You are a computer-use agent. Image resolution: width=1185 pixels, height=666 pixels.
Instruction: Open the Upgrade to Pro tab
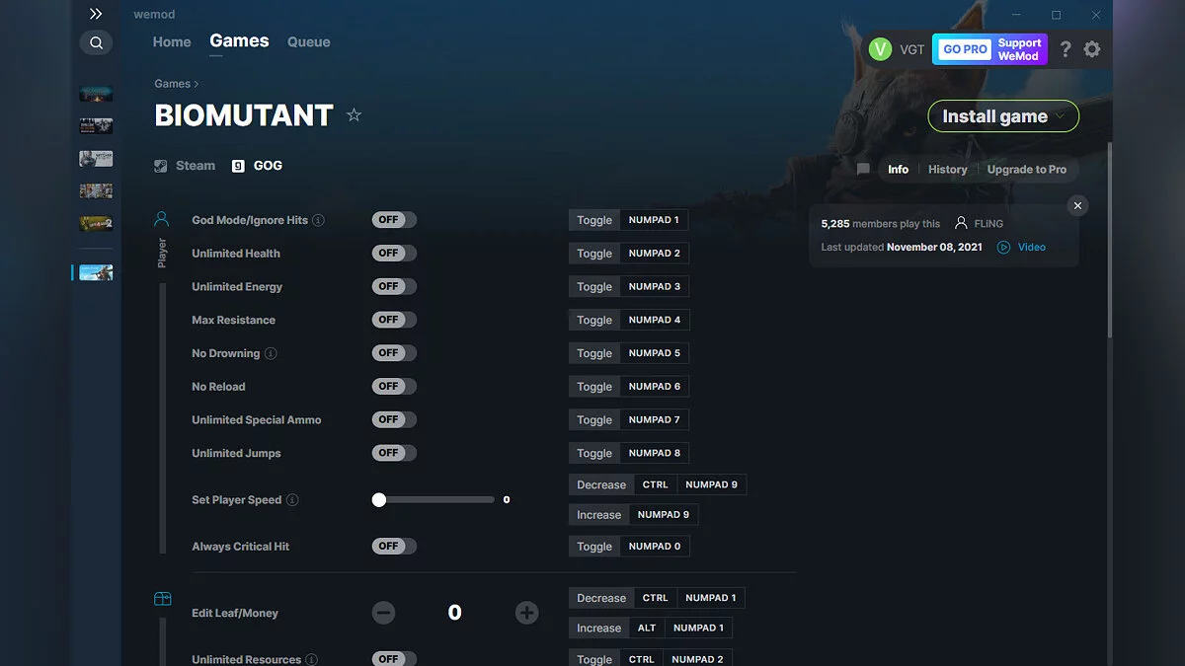tap(1027, 170)
